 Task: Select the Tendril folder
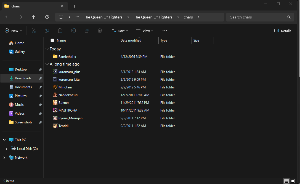point(63,126)
